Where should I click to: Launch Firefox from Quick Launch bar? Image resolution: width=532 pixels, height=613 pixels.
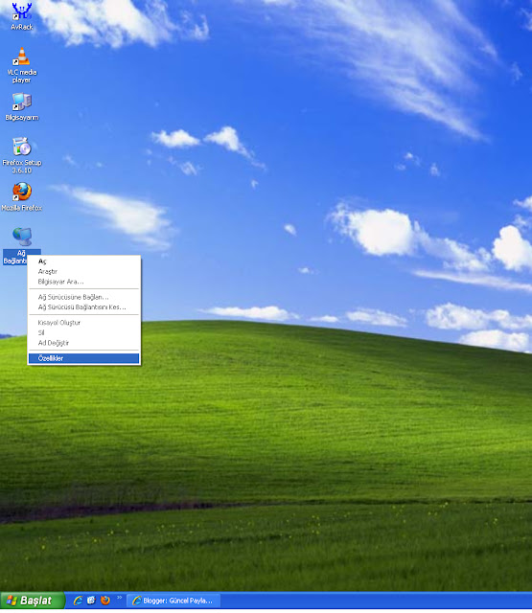pyautogui.click(x=105, y=601)
